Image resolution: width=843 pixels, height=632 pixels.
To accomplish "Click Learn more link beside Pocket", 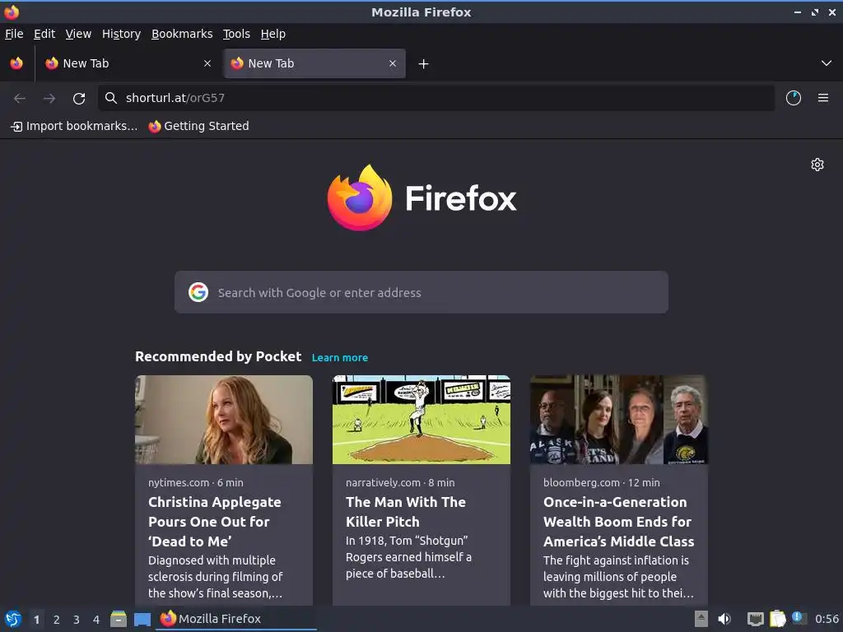I will [x=340, y=357].
